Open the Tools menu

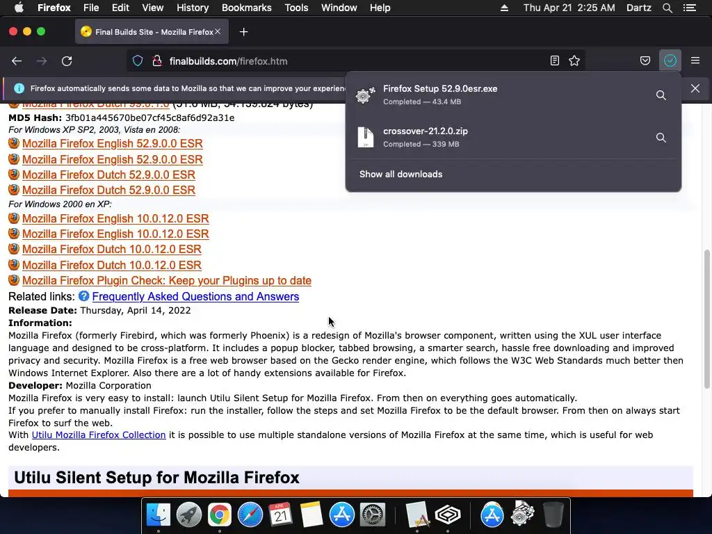click(x=296, y=8)
